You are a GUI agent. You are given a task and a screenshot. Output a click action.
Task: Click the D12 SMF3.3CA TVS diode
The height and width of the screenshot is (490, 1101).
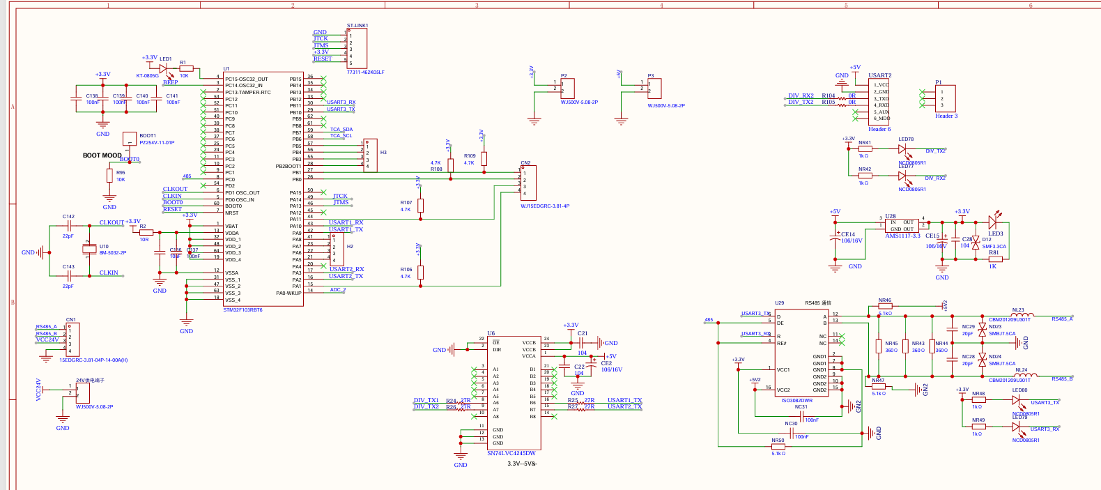pyautogui.click(x=976, y=243)
